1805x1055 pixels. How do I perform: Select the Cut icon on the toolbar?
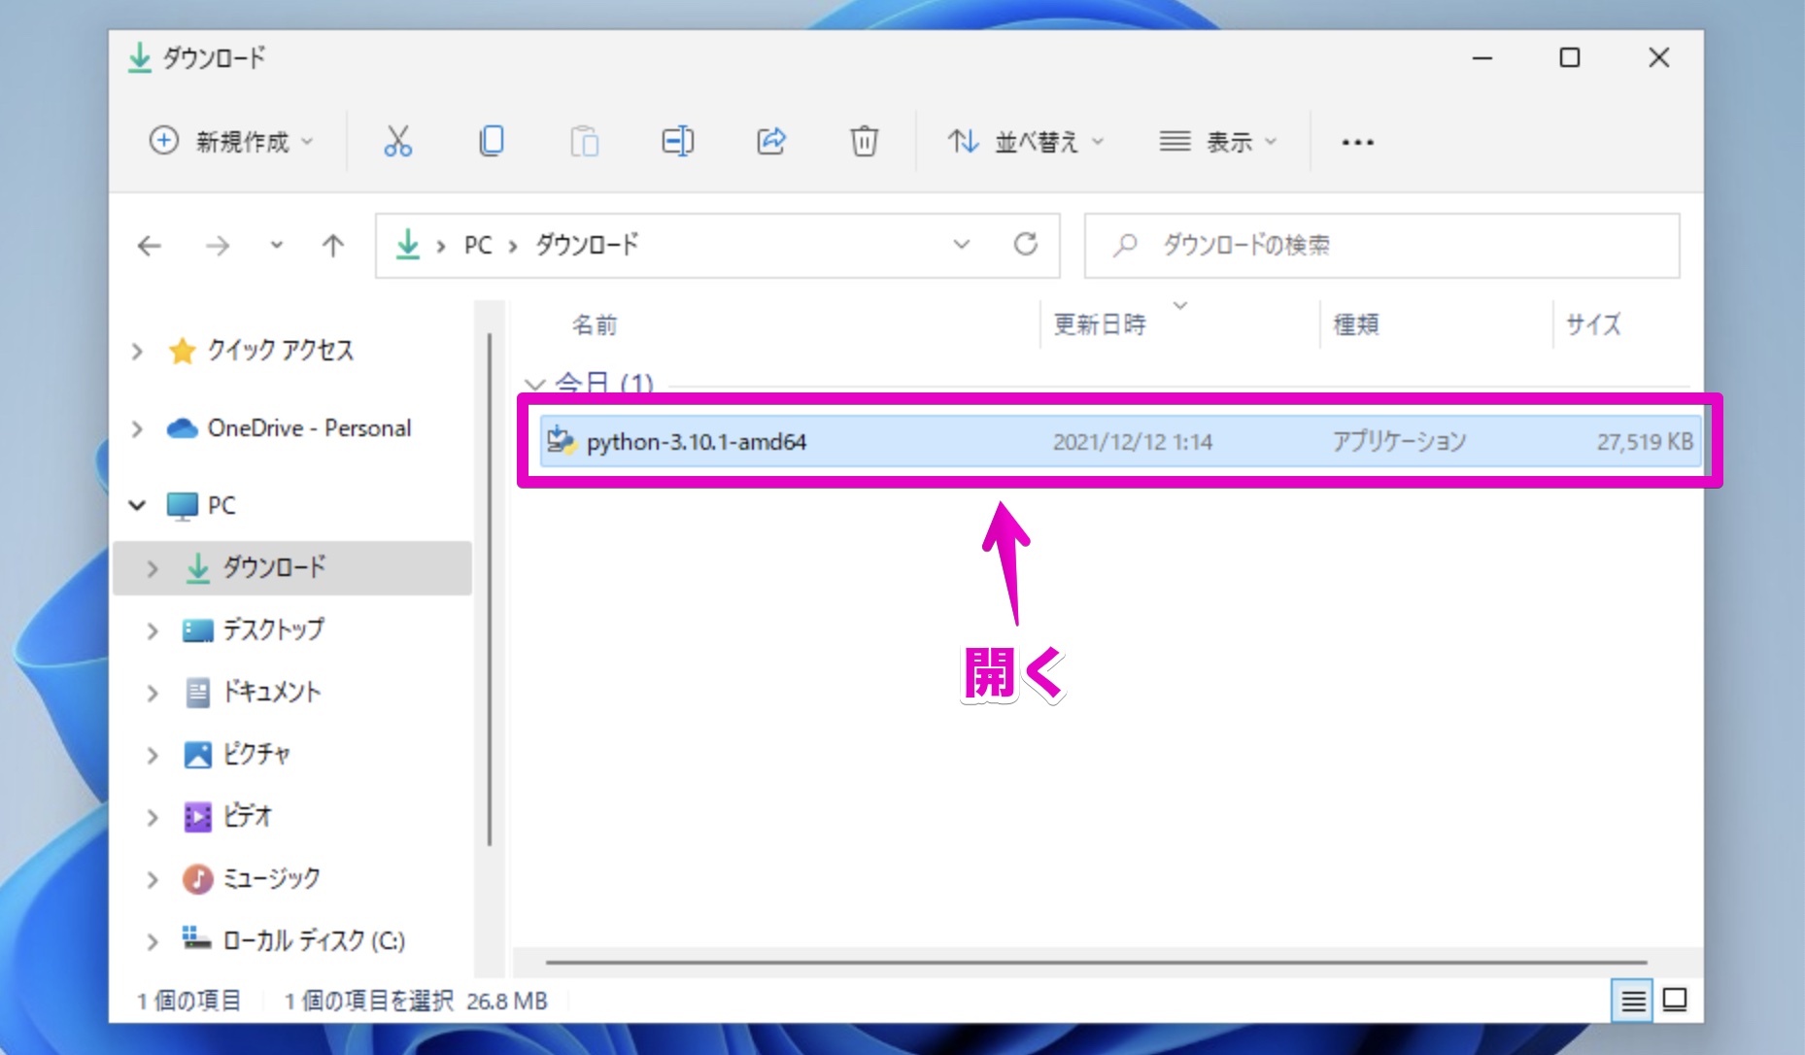click(396, 141)
